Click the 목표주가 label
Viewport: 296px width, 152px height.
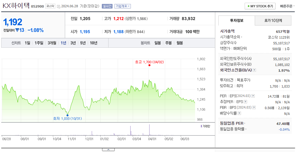pos(243,80)
